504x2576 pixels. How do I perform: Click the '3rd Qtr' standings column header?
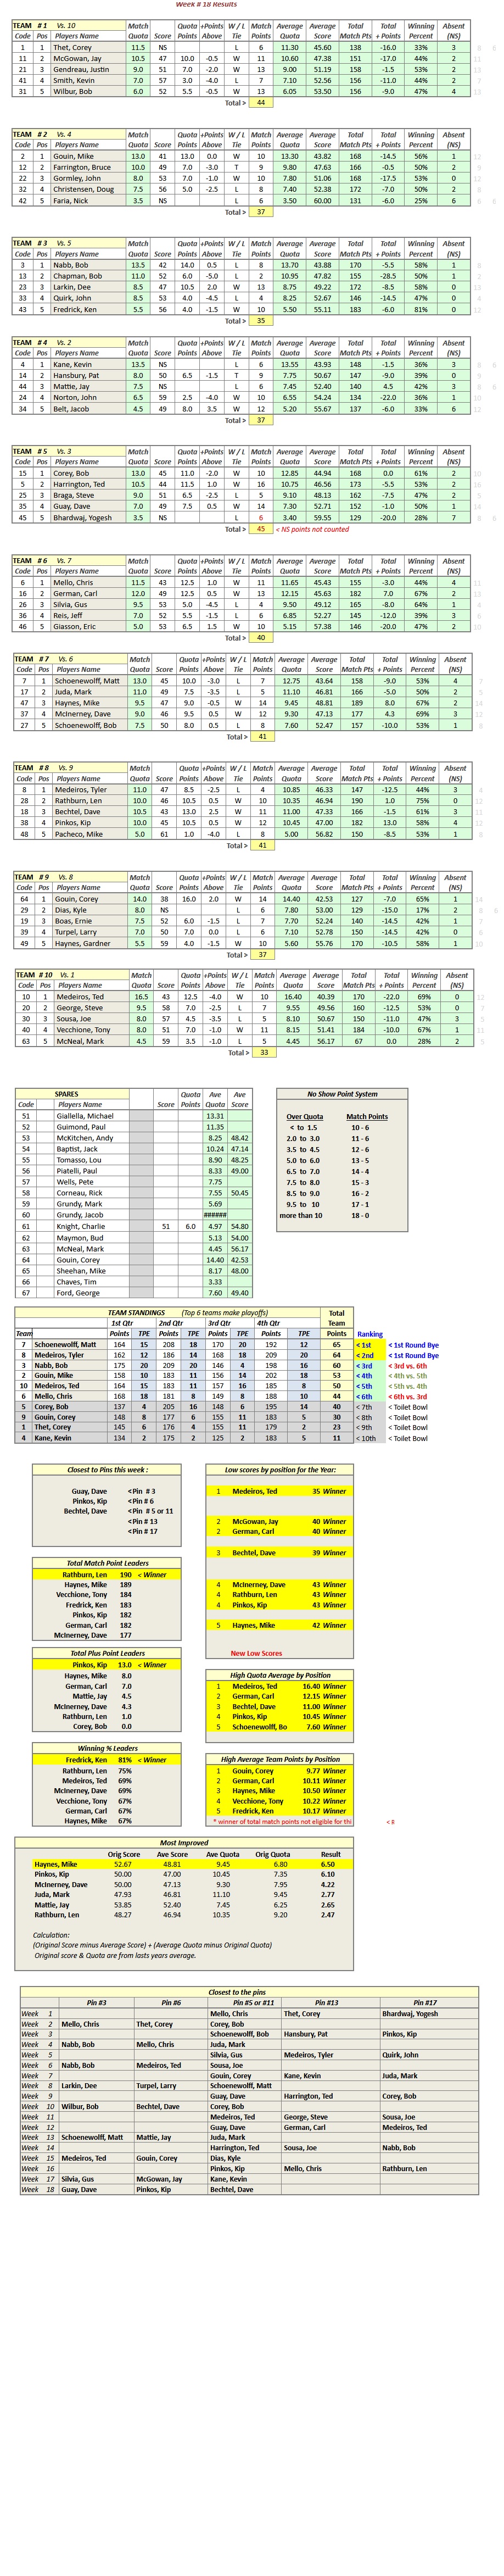point(219,1323)
